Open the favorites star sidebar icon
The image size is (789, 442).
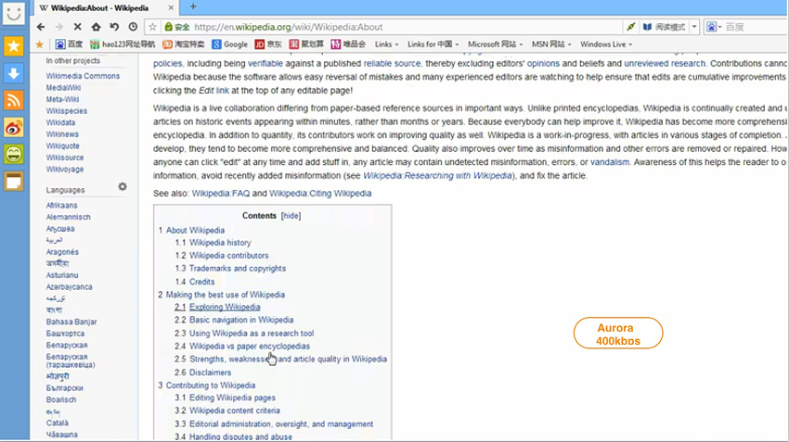coord(14,46)
